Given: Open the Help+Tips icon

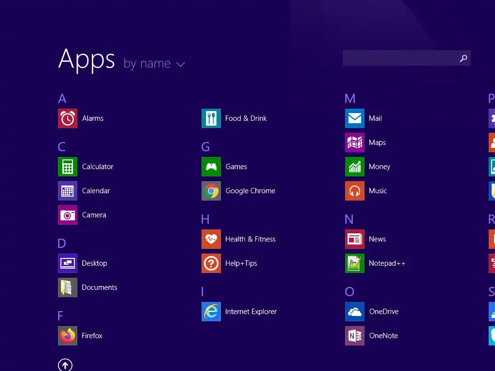Looking at the screenshot, I should pos(211,263).
